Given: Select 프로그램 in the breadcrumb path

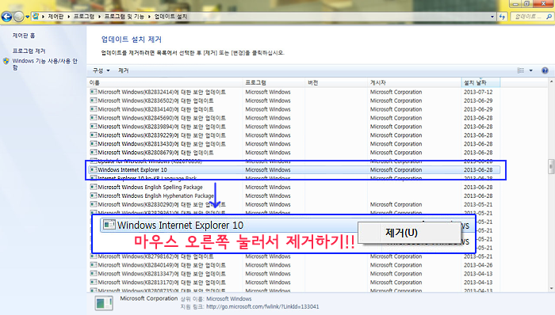Looking at the screenshot, I should tap(84, 17).
